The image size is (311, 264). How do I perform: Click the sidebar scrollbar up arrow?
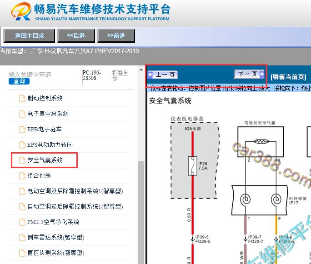[141, 70]
